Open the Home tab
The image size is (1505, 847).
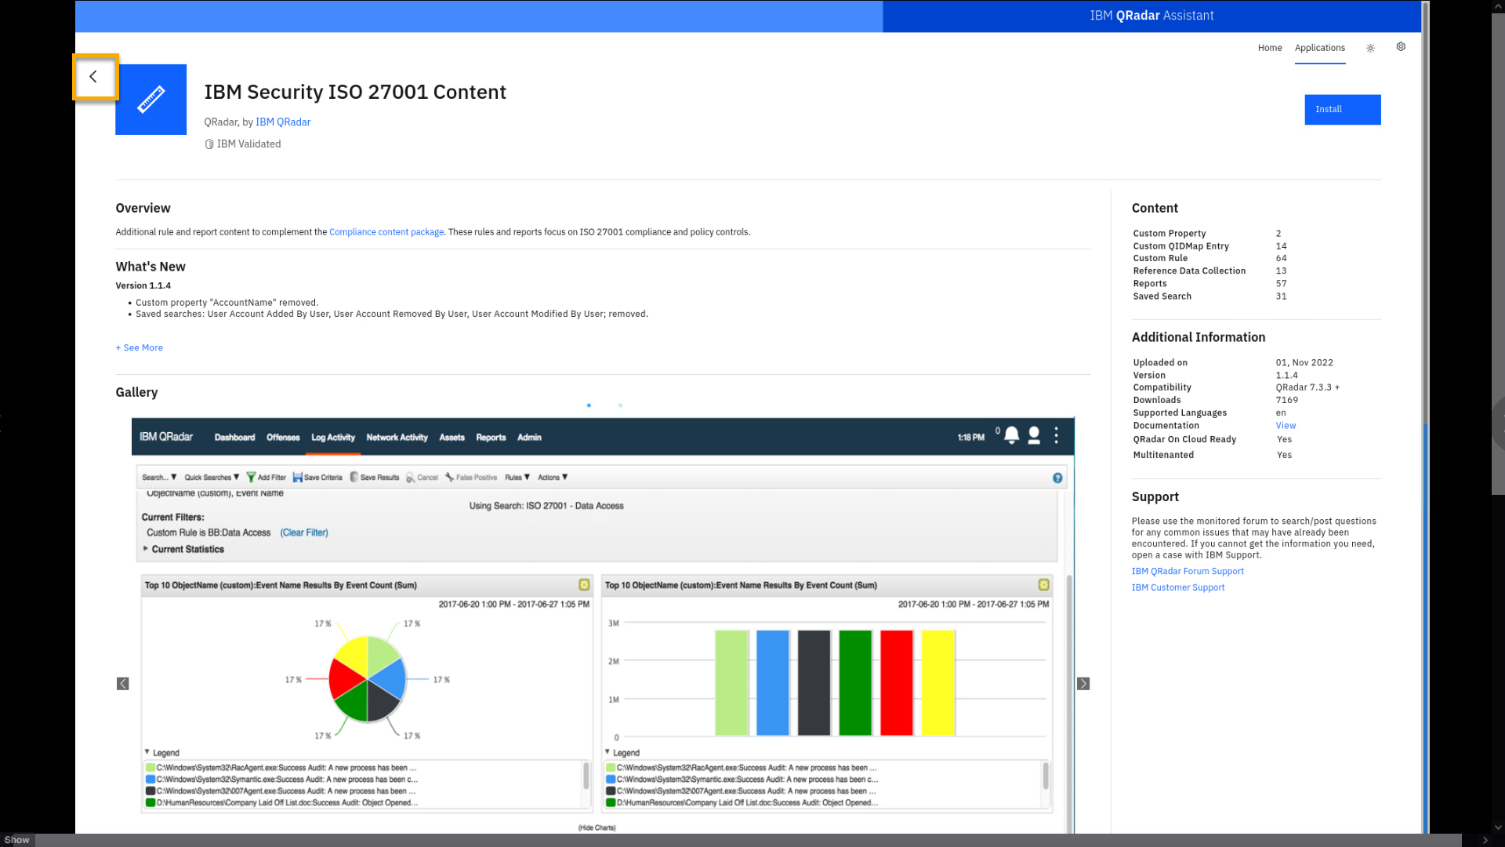pos(1270,48)
